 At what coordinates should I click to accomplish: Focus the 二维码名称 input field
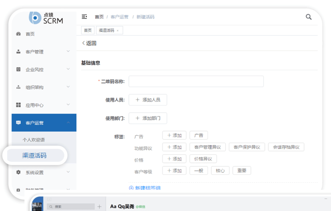pos(196,81)
